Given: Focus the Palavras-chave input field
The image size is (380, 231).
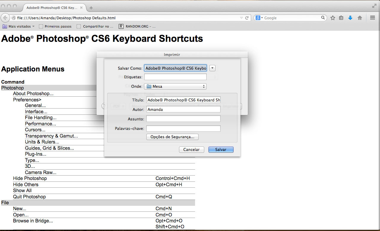Looking at the screenshot, I should pyautogui.click(x=183, y=129).
